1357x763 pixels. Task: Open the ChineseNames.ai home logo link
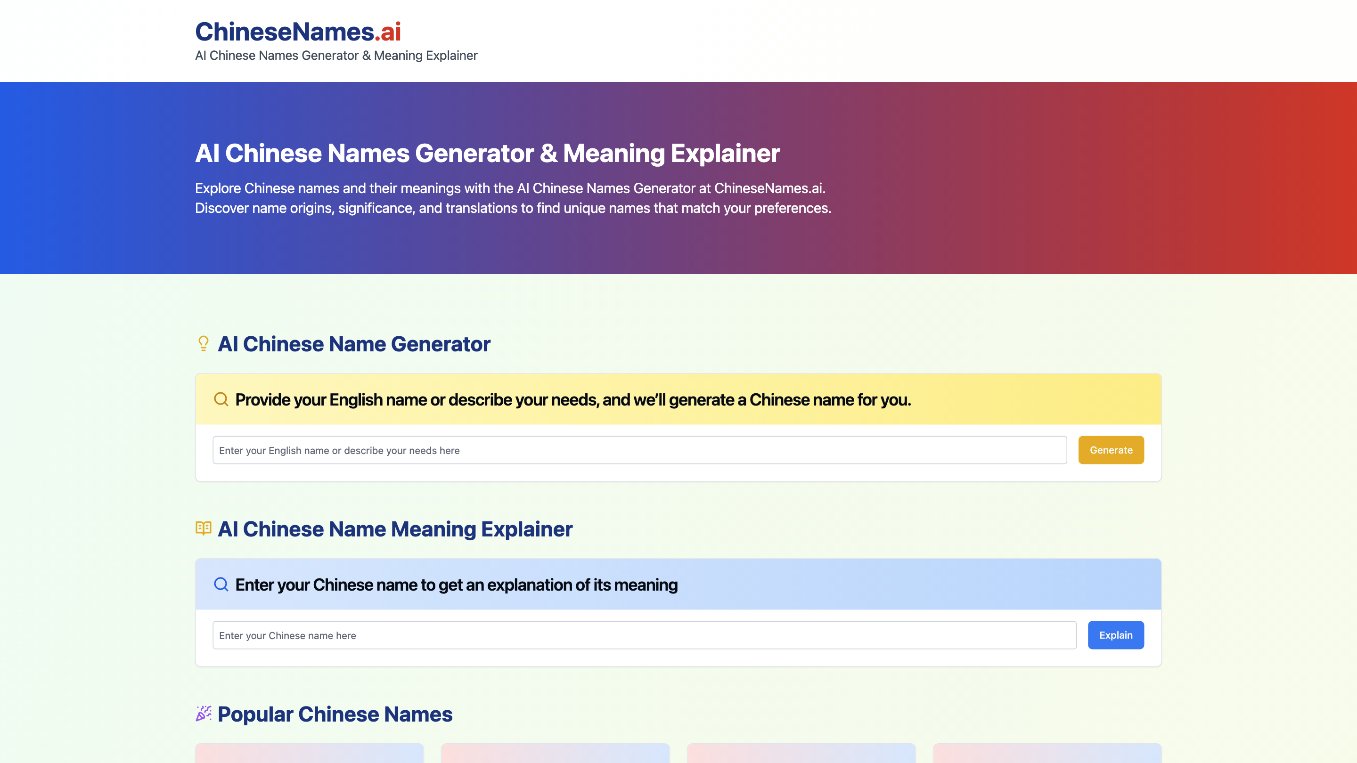298,32
